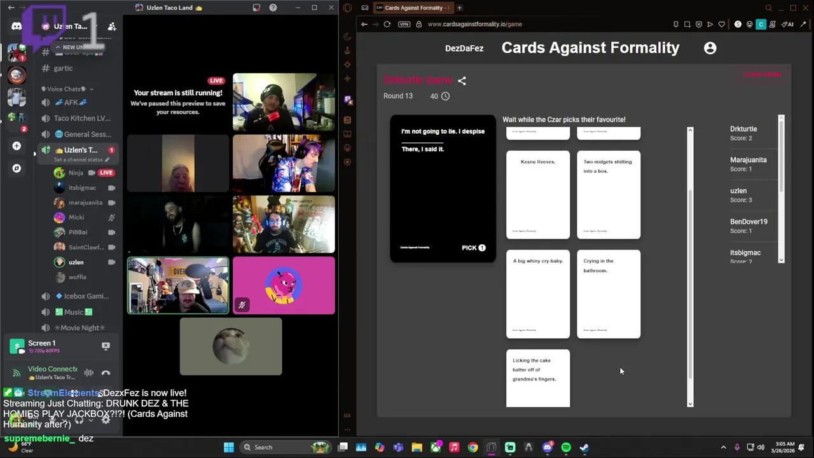814x458 pixels.
Task: Show hidden system tray icons chevron
Action: click(x=723, y=447)
